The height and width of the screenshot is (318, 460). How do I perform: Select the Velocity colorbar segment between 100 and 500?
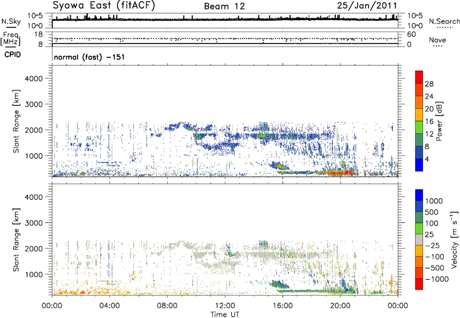(419, 218)
